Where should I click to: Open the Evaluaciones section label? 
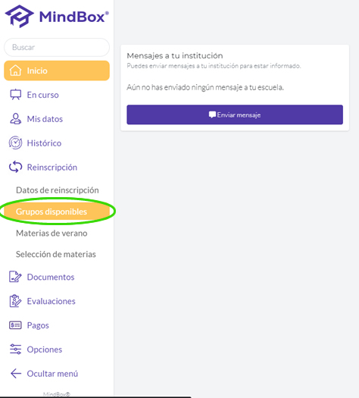coord(52,301)
